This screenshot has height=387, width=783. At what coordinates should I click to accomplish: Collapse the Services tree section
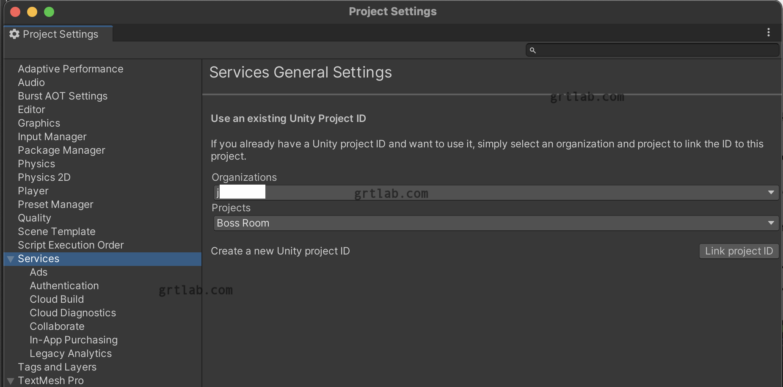coord(11,259)
